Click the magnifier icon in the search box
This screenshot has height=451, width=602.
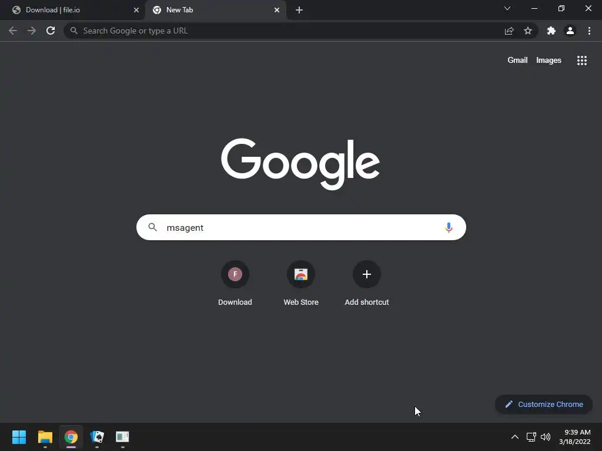(152, 227)
